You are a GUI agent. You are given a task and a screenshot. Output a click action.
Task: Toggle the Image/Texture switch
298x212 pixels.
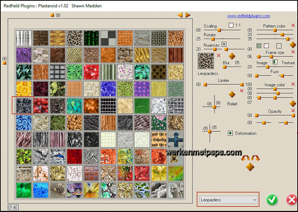coord(275,62)
